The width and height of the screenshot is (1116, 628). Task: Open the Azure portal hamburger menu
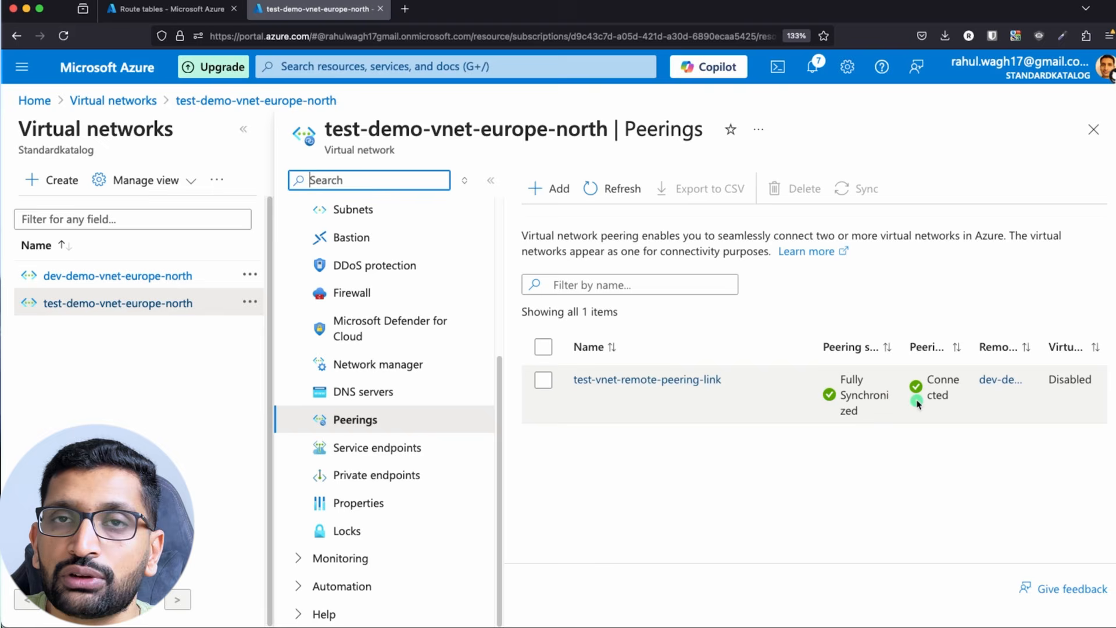pos(22,67)
